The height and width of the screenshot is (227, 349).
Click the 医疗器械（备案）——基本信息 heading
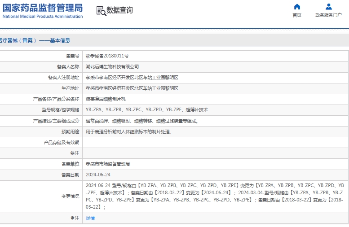35,40
